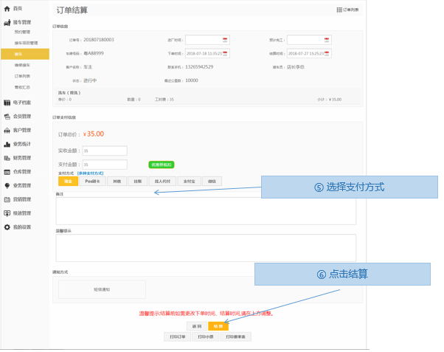Click the 我的设置 gear icon
444x352 pixels.
coord(7,227)
